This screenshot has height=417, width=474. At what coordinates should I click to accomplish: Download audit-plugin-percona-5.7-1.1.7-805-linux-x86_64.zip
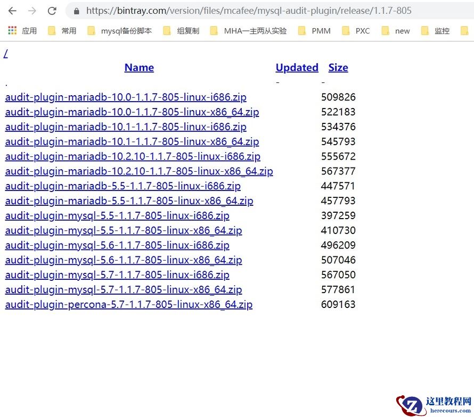click(x=128, y=304)
